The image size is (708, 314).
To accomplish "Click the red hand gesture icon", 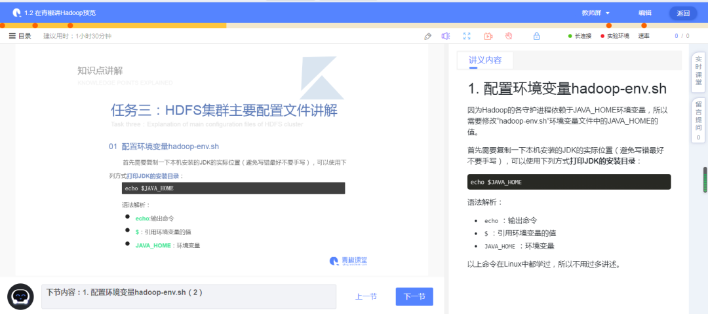I will click(508, 36).
